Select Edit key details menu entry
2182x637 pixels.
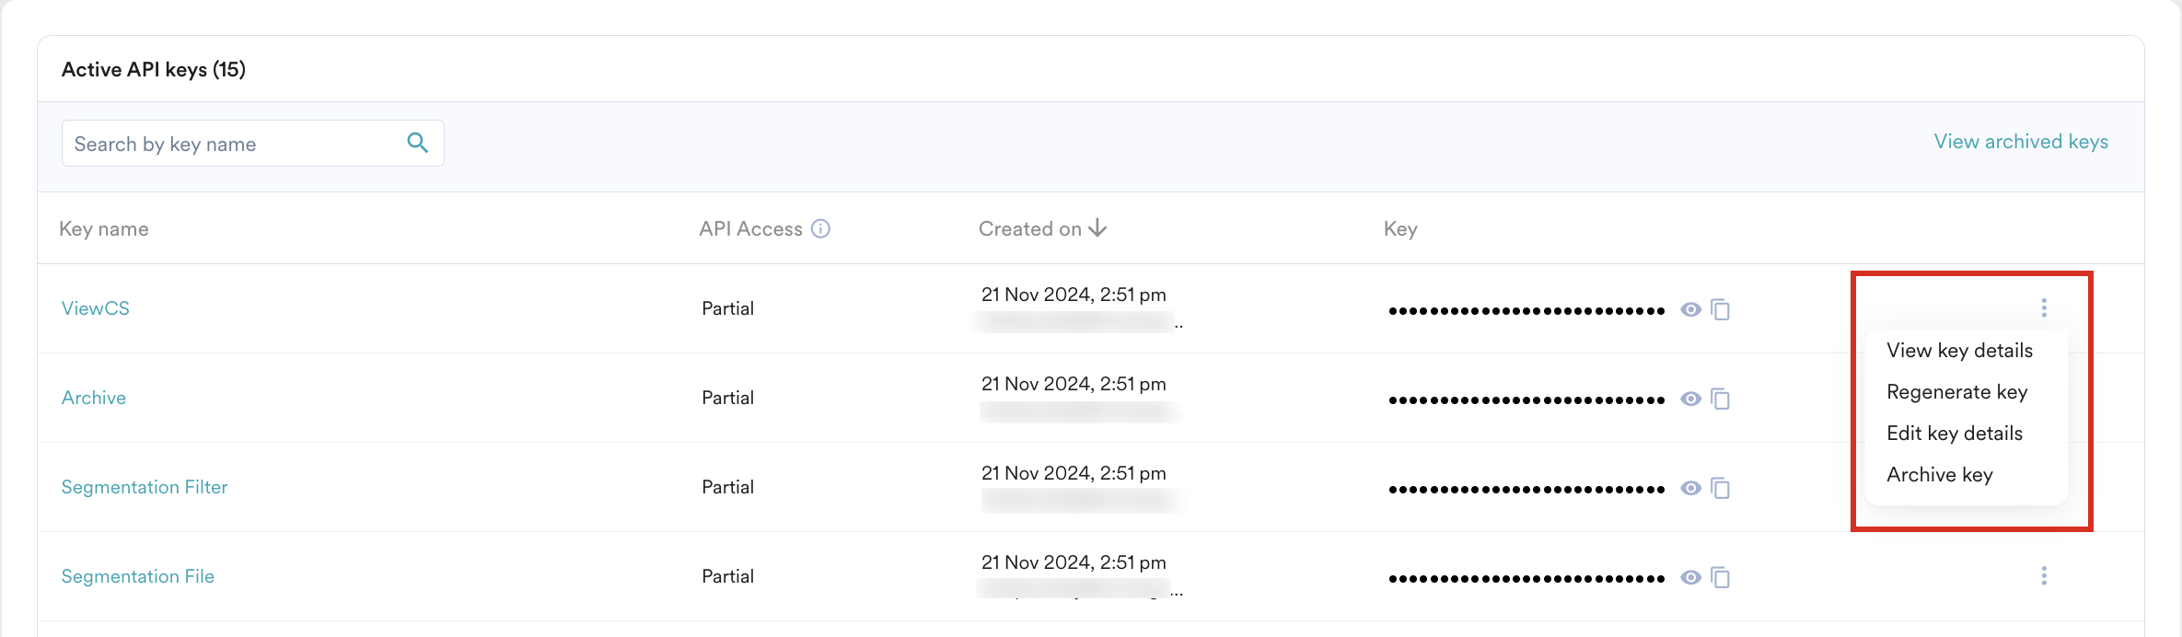[1954, 434]
